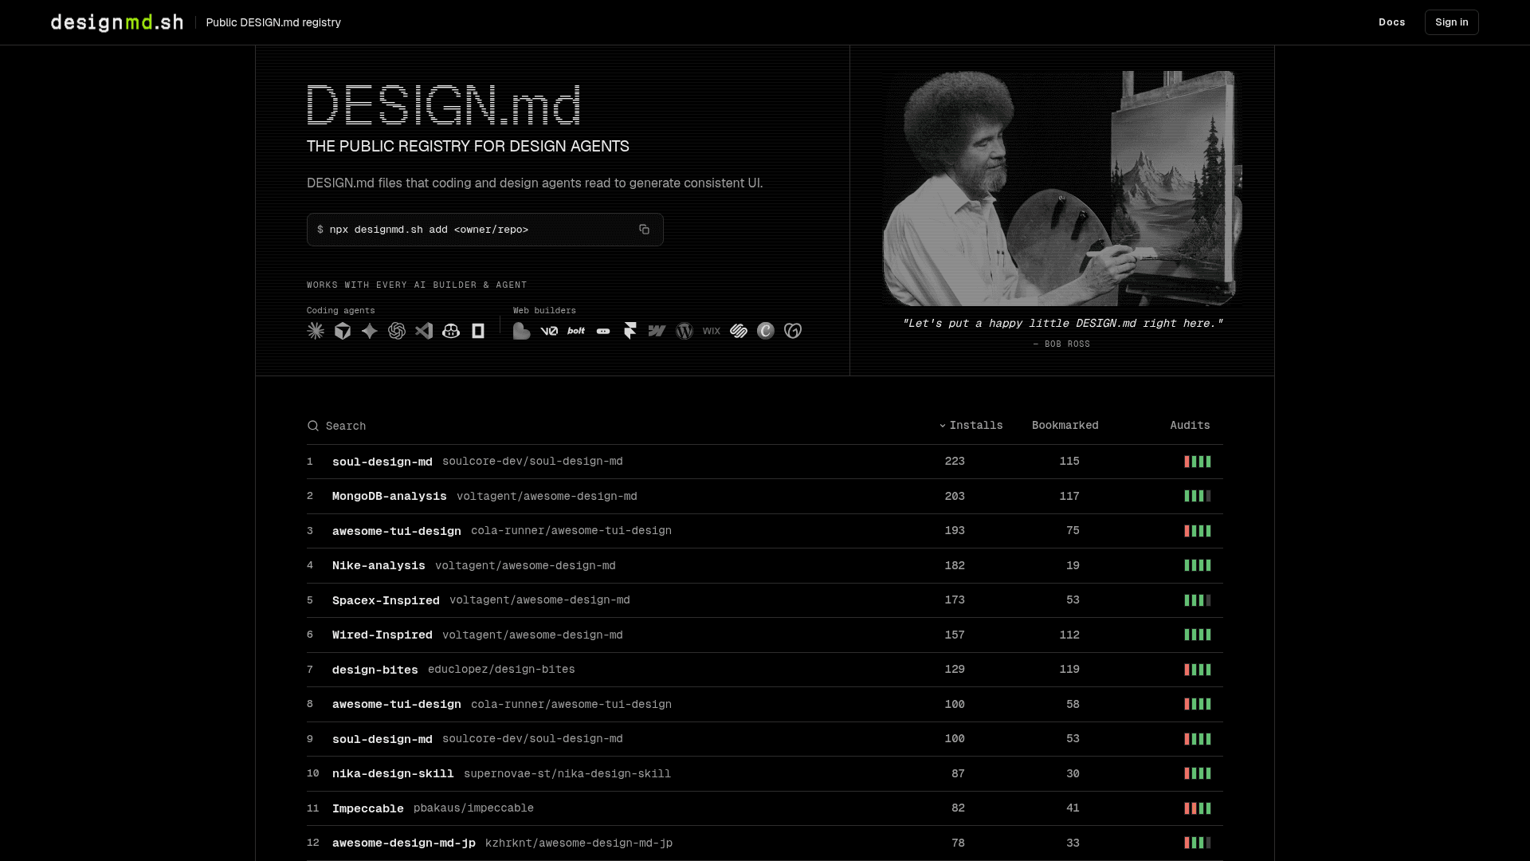Click the Framer logo icon
Viewport: 1530px width, 861px height.
[x=630, y=331]
